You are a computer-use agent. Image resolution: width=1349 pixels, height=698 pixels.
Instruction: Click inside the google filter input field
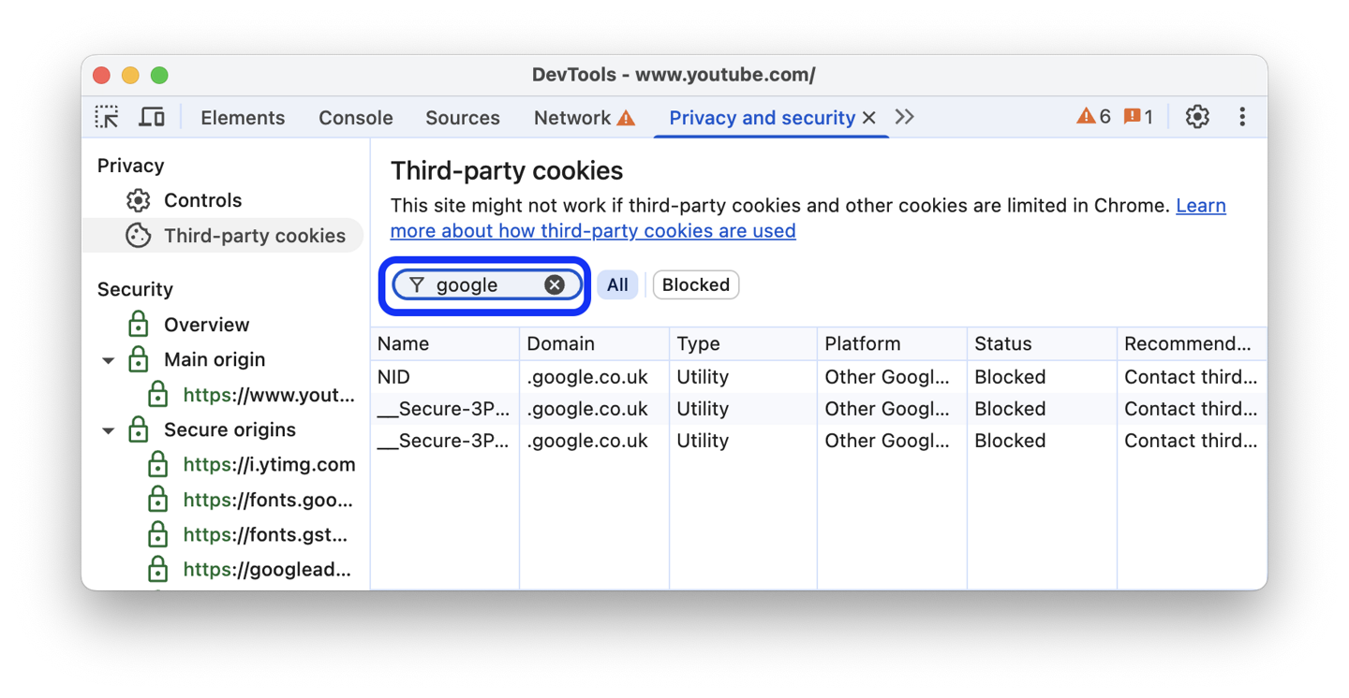[473, 284]
